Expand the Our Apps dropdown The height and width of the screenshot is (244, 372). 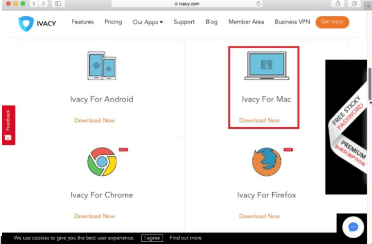(x=148, y=22)
